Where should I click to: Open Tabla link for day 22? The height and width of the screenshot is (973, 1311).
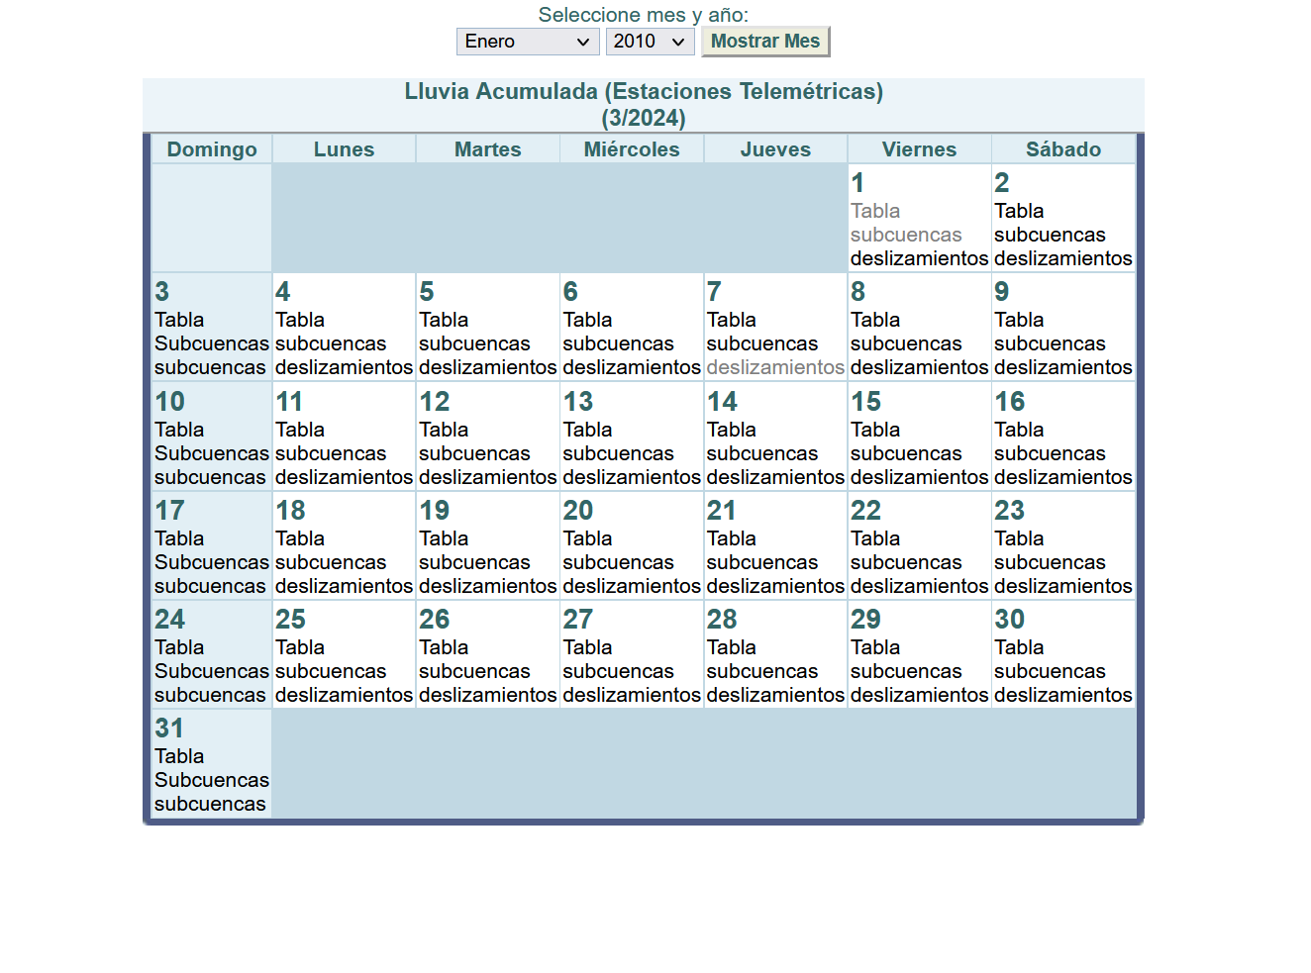(x=875, y=538)
